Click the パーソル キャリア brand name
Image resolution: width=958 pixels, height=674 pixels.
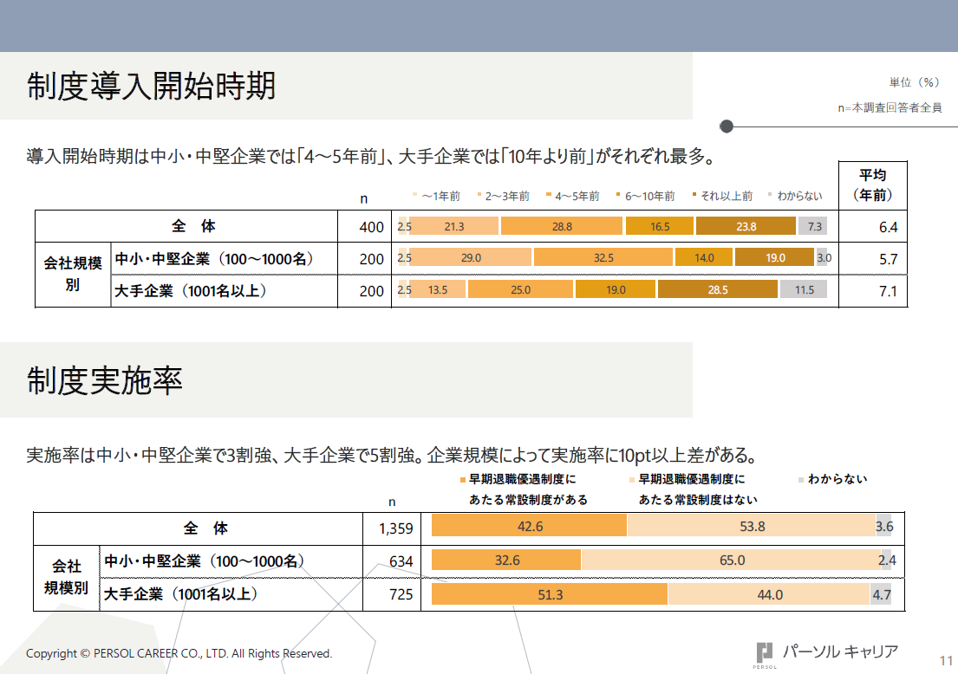pos(839,651)
